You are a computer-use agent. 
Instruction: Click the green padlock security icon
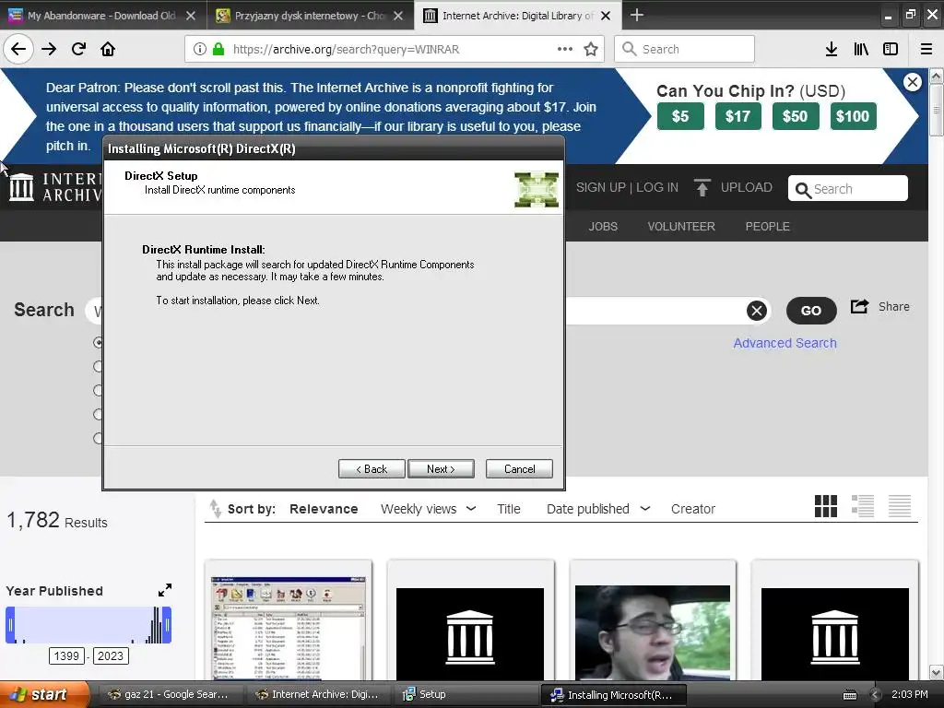(x=218, y=50)
